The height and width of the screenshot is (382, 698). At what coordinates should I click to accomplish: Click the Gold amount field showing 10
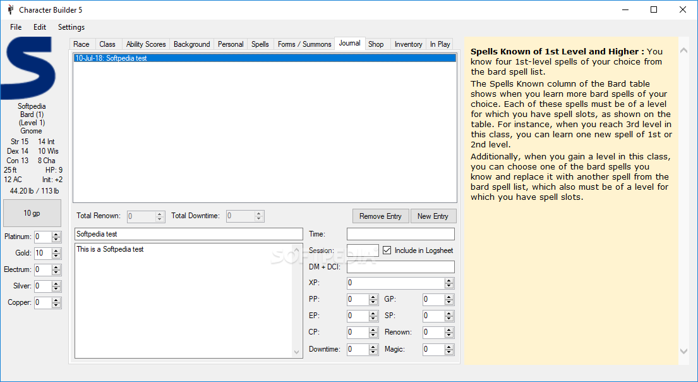click(x=43, y=253)
